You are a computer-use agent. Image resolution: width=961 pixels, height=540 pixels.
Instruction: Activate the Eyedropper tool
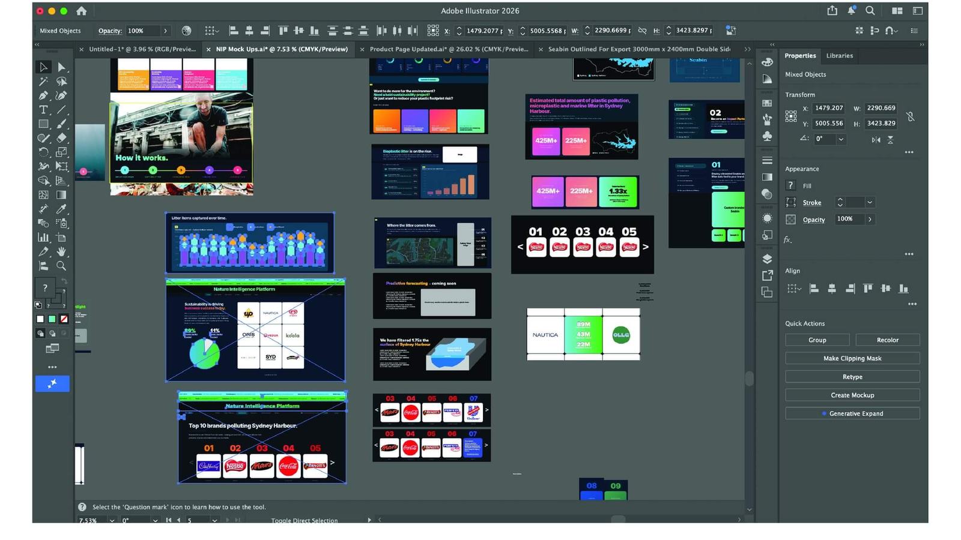[61, 209]
